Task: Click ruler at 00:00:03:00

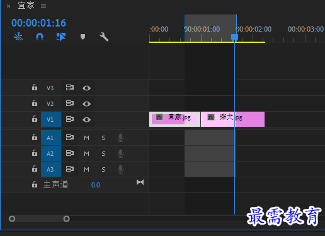Action: coord(305,29)
